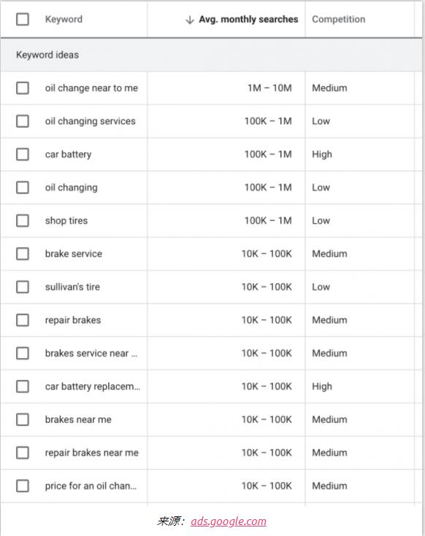The width and height of the screenshot is (425, 536).
Task: Click the brakes service near keyword text
Action: 91,353
